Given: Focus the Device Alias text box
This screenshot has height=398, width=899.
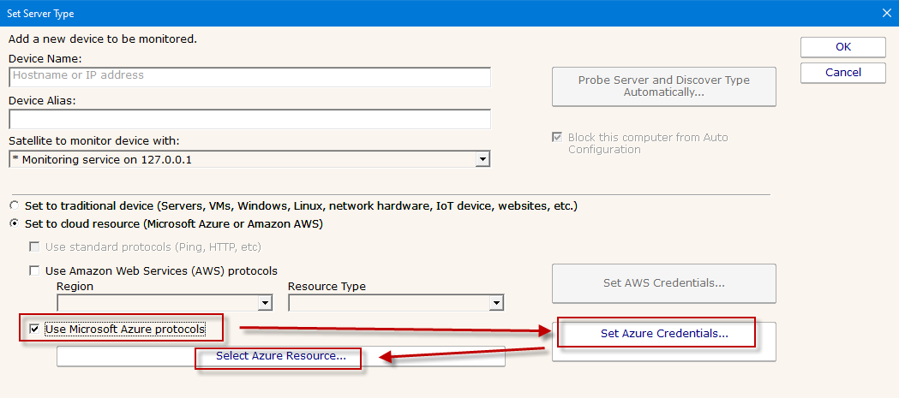Looking at the screenshot, I should tap(249, 119).
